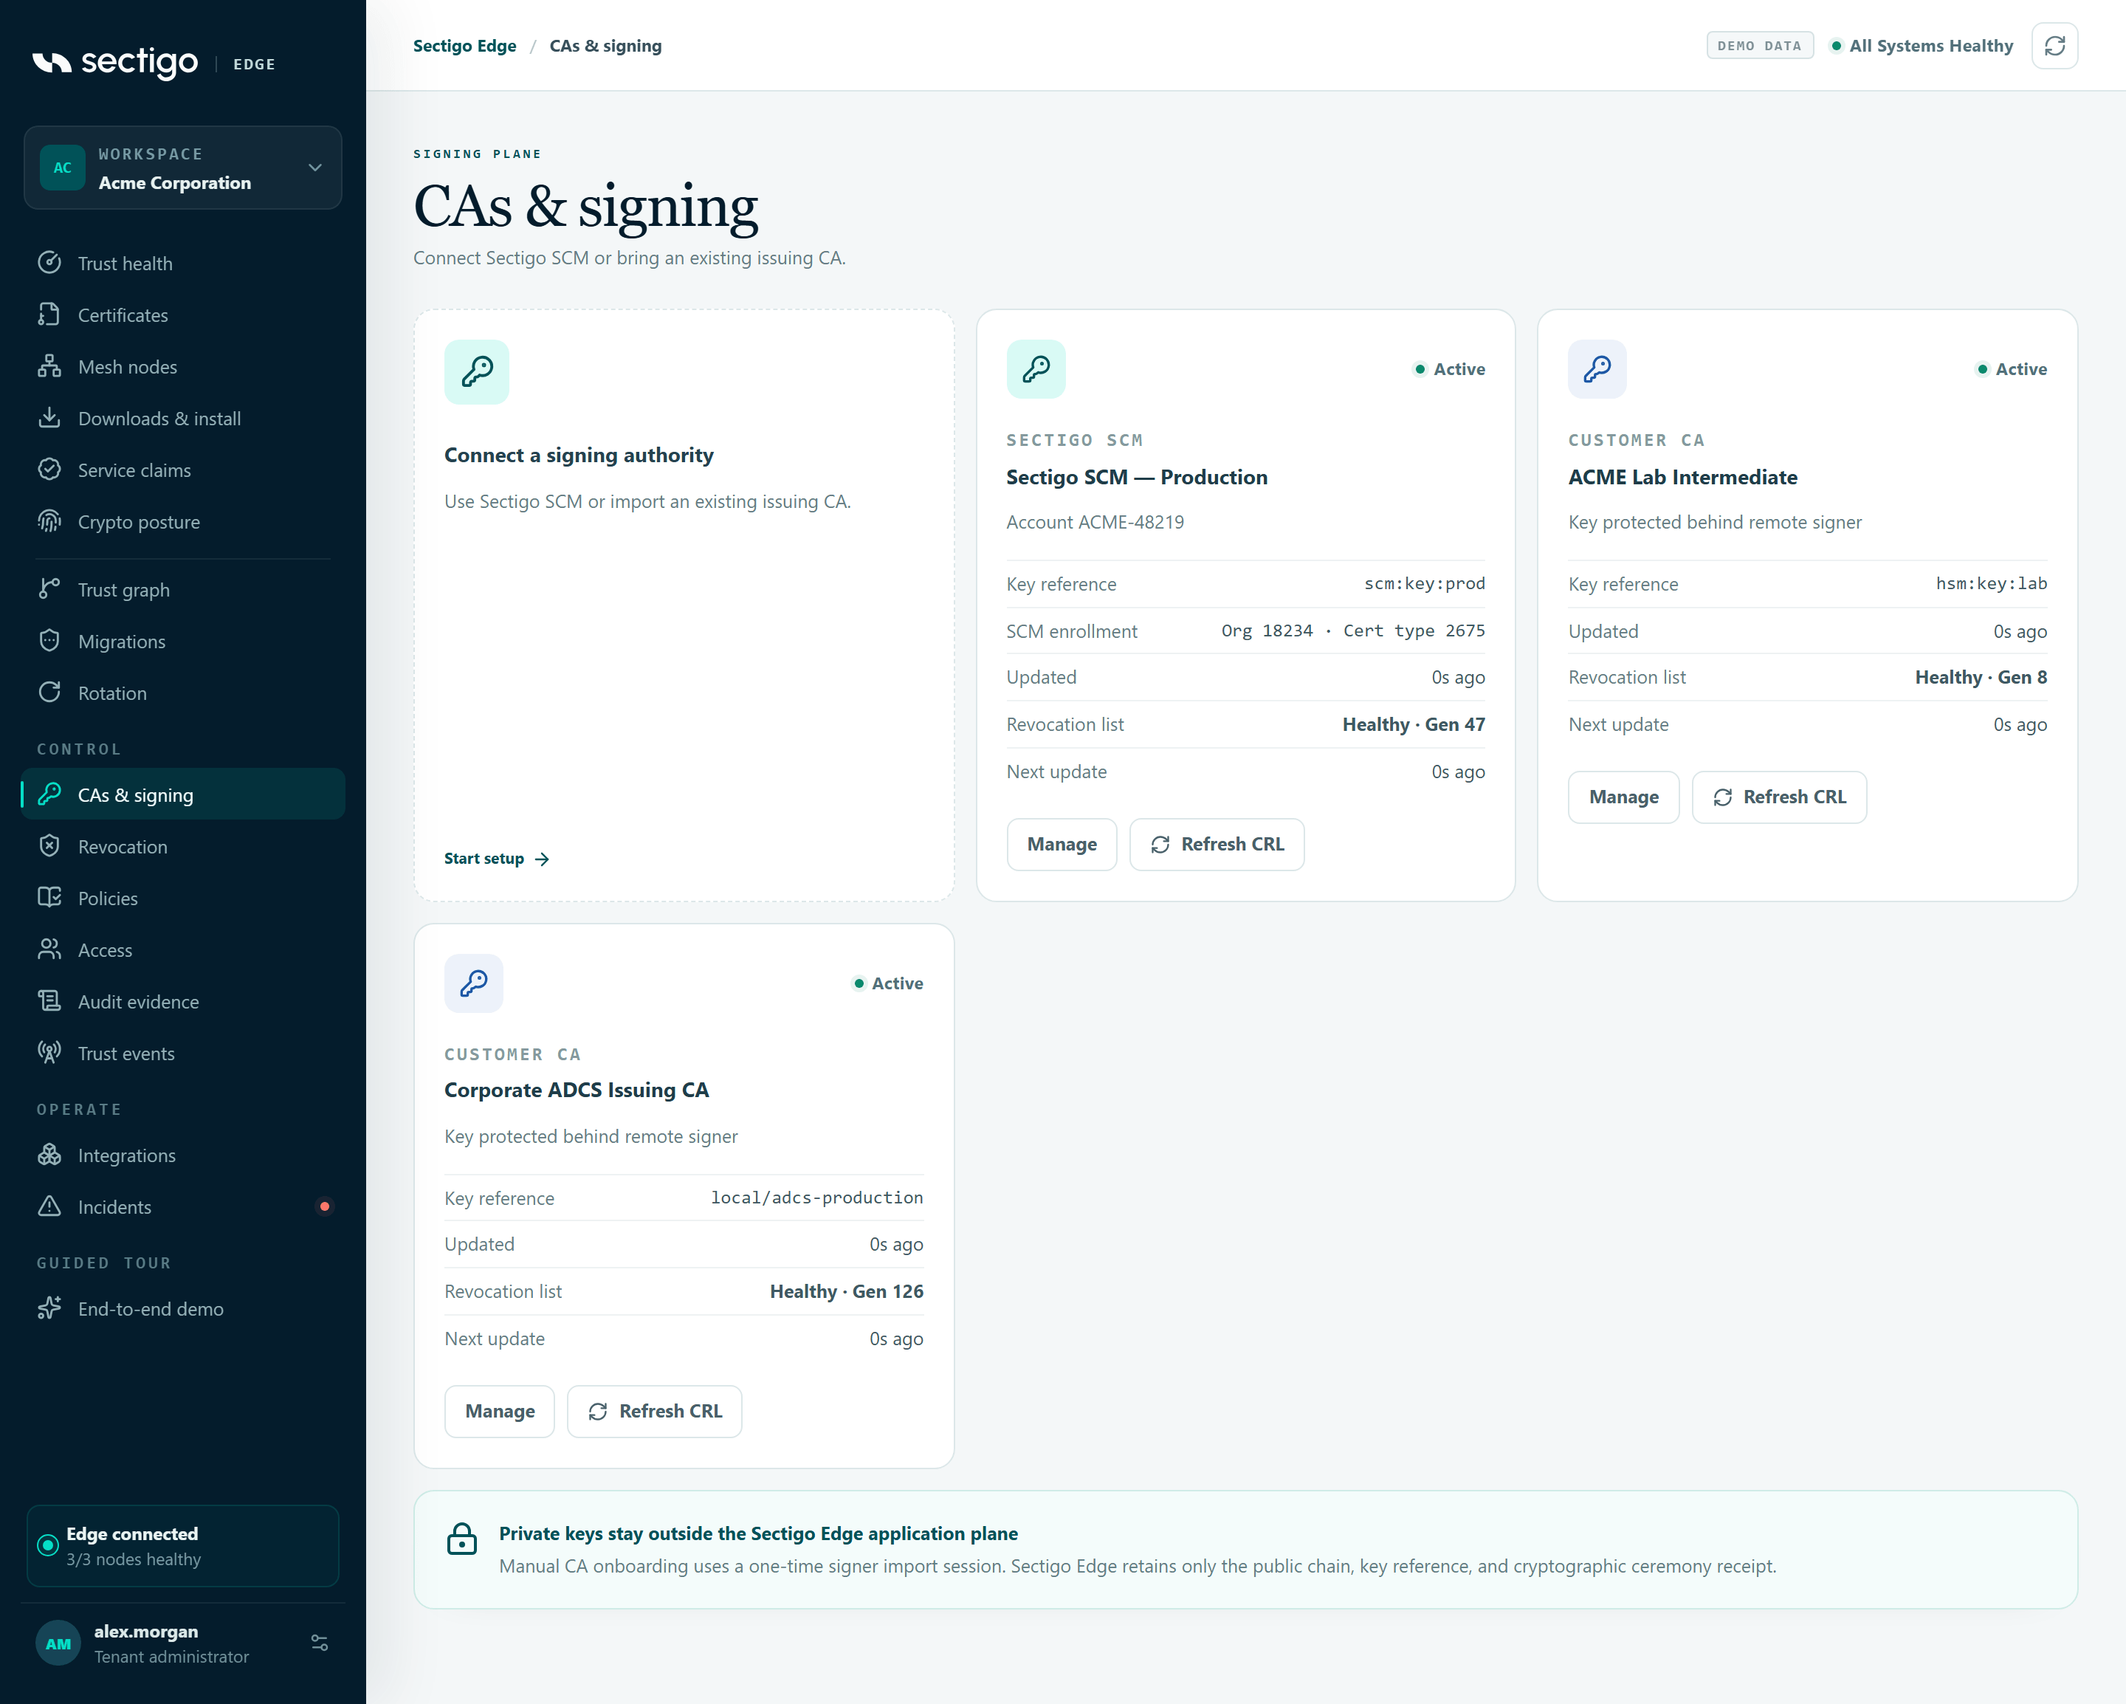Manage the Corporate ADCS Issuing CA
2126x1704 pixels.
pos(499,1411)
